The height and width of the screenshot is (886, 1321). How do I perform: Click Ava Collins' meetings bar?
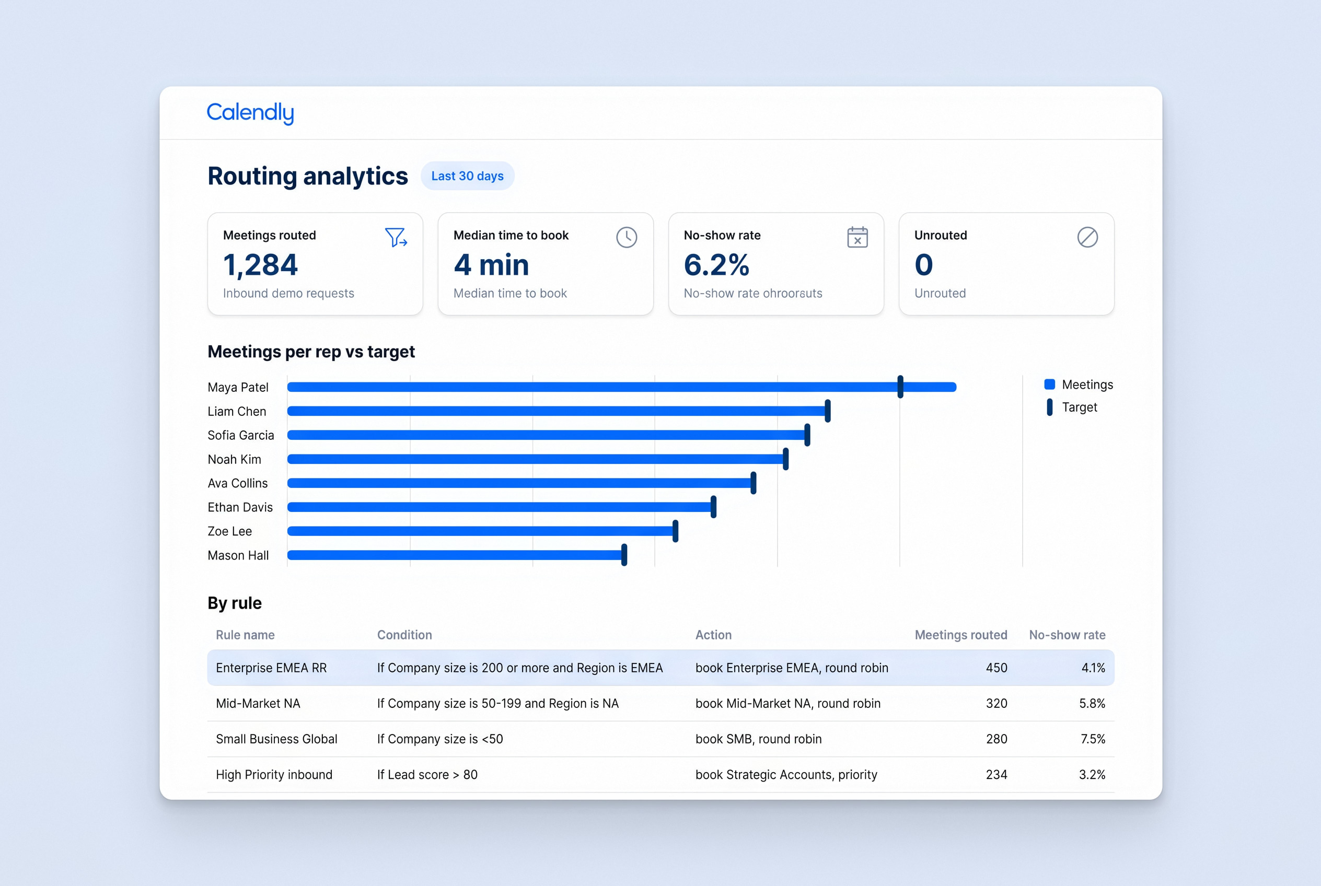click(520, 483)
